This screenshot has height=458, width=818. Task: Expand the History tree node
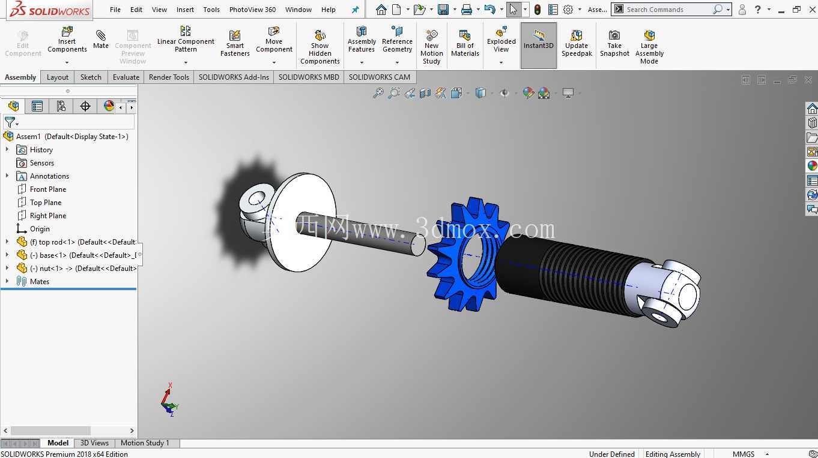click(x=7, y=150)
